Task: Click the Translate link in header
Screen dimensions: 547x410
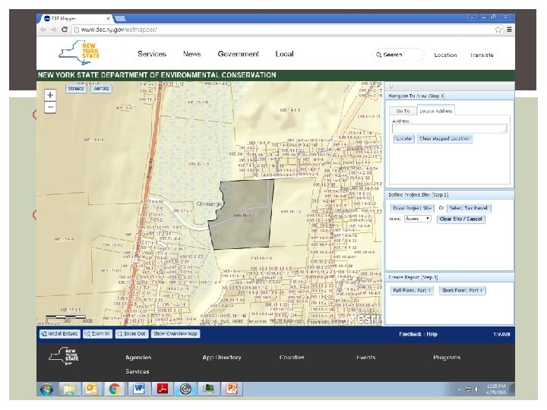Action: (482, 55)
